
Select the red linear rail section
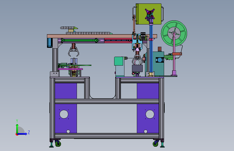pyautogui.click(x=118, y=41)
